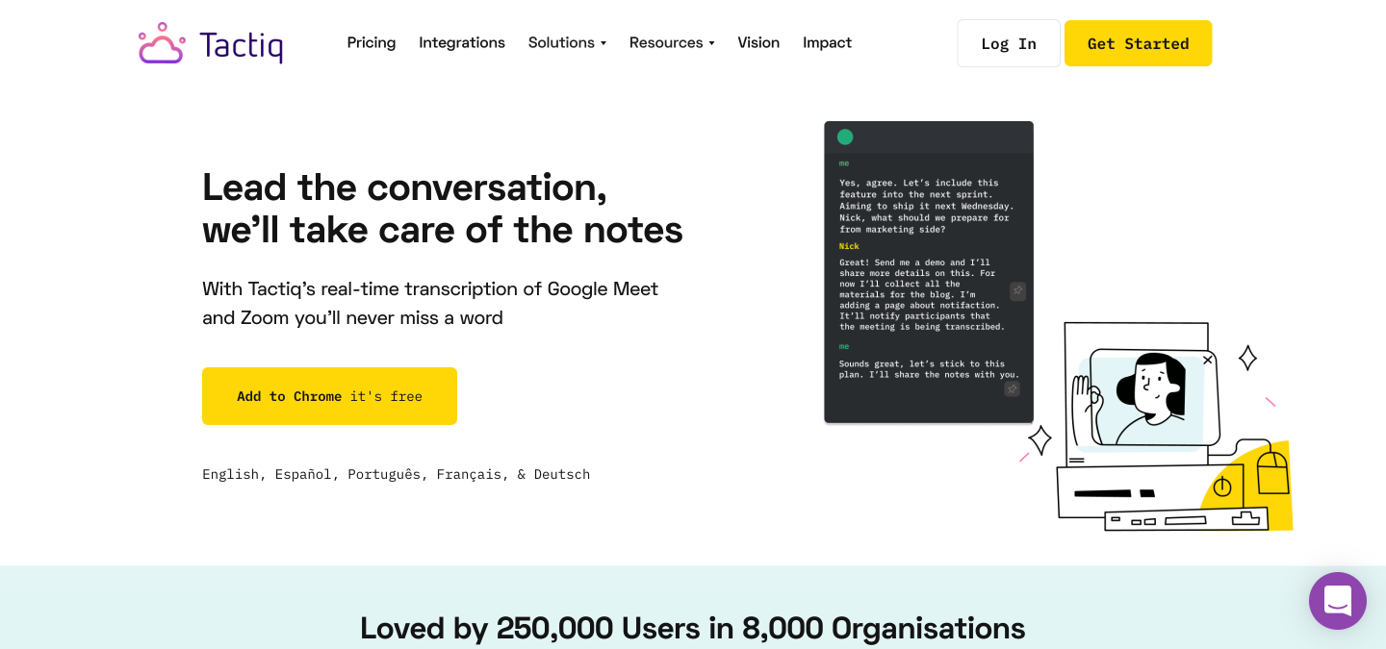Image resolution: width=1386 pixels, height=649 pixels.
Task: Click the Log In button
Action: point(1009,43)
